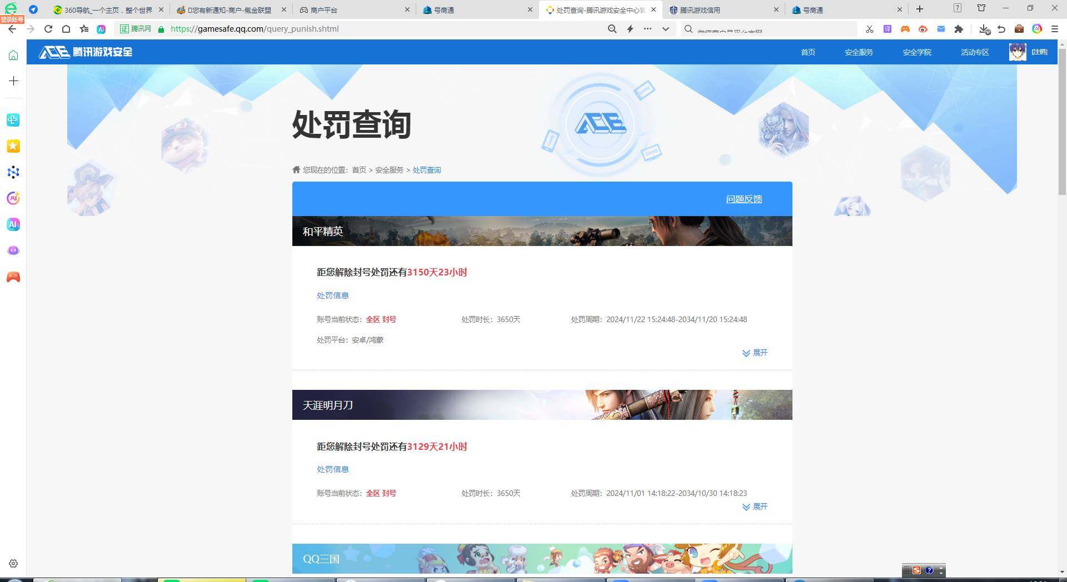
Task: Open the star favorites icon in sidebar
Action: click(x=13, y=146)
